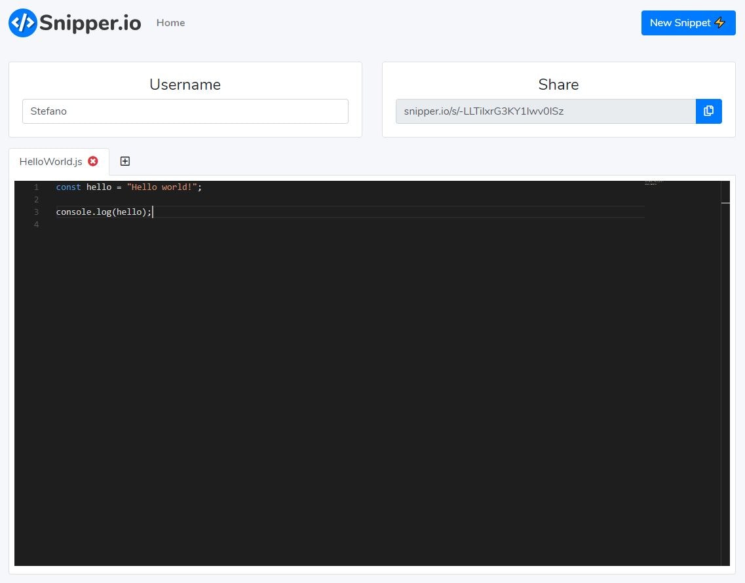Click line number 1 in the editor gutter

pyautogui.click(x=36, y=187)
